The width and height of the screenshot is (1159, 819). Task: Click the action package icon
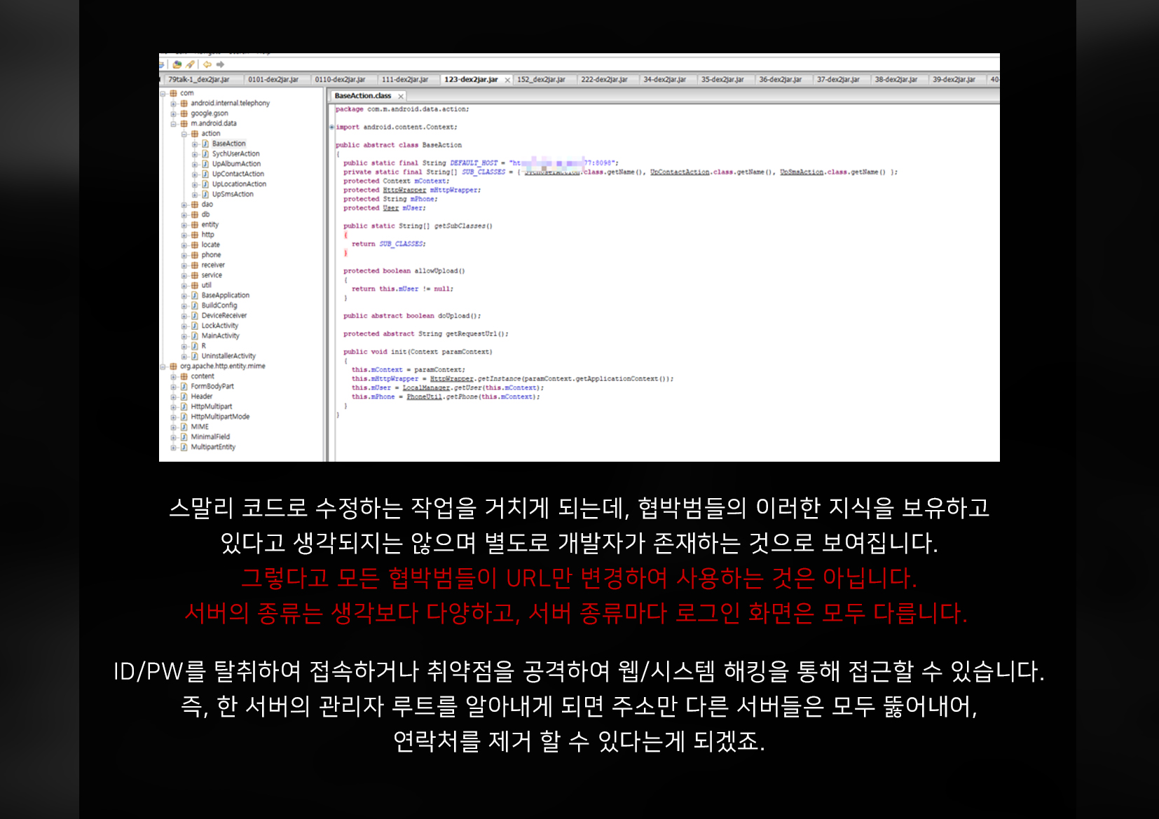pos(195,134)
